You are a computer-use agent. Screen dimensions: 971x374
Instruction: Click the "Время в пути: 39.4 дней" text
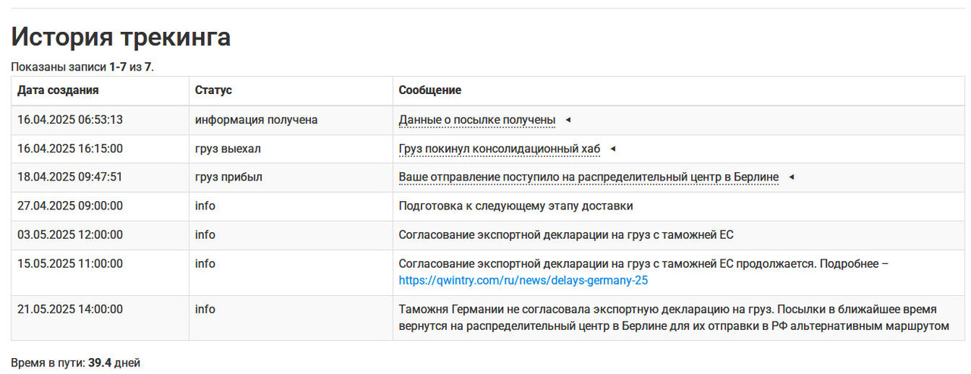point(75,363)
